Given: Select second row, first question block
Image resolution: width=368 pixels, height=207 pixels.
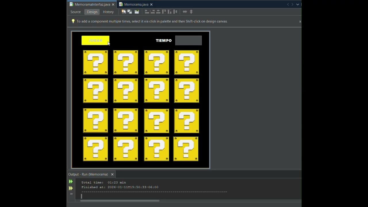Looking at the screenshot, I should click(x=95, y=91).
